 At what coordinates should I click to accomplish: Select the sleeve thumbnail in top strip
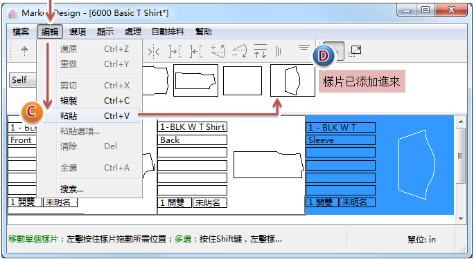coord(292,80)
